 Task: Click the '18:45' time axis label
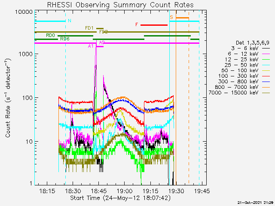tap(99, 191)
